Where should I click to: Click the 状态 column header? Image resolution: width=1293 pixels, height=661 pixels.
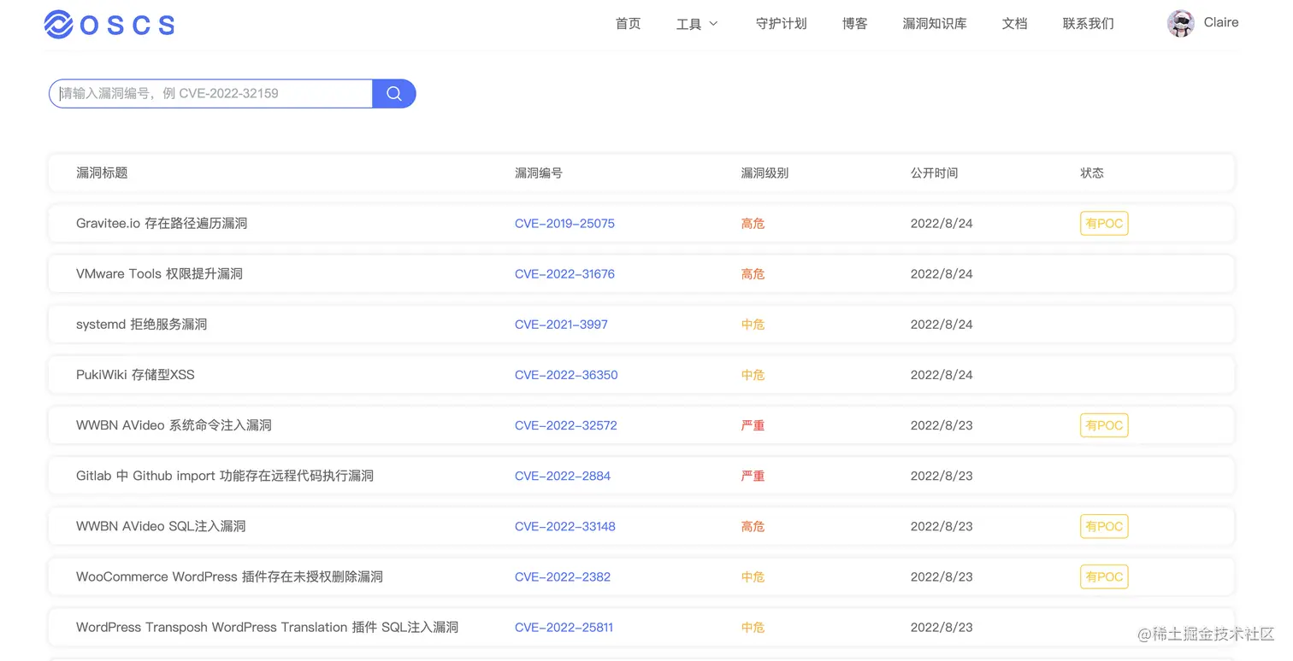coord(1092,173)
